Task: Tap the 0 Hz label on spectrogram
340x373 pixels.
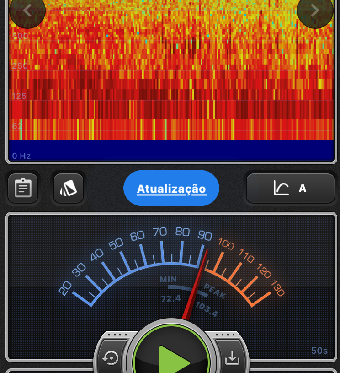Action: click(x=21, y=156)
